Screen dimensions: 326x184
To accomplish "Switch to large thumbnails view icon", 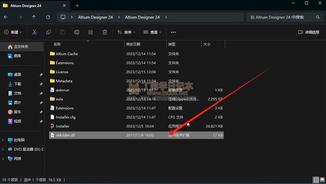I will [x=322, y=180].
